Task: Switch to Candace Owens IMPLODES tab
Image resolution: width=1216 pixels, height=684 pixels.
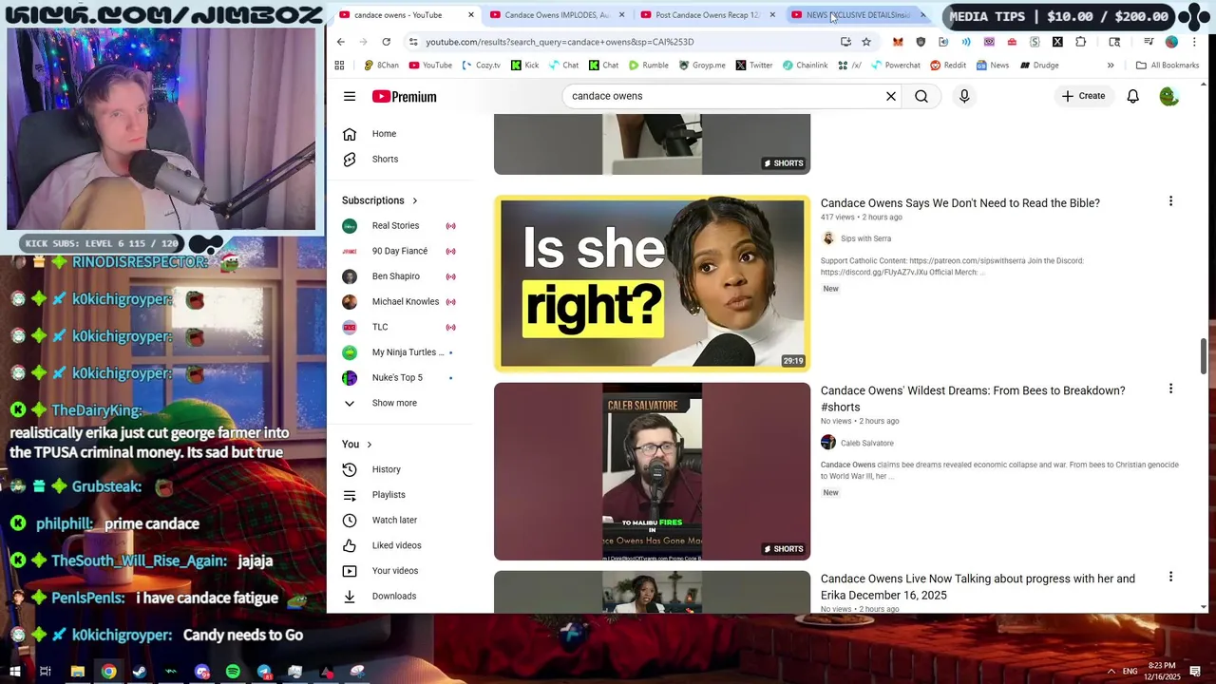Action: (557, 15)
